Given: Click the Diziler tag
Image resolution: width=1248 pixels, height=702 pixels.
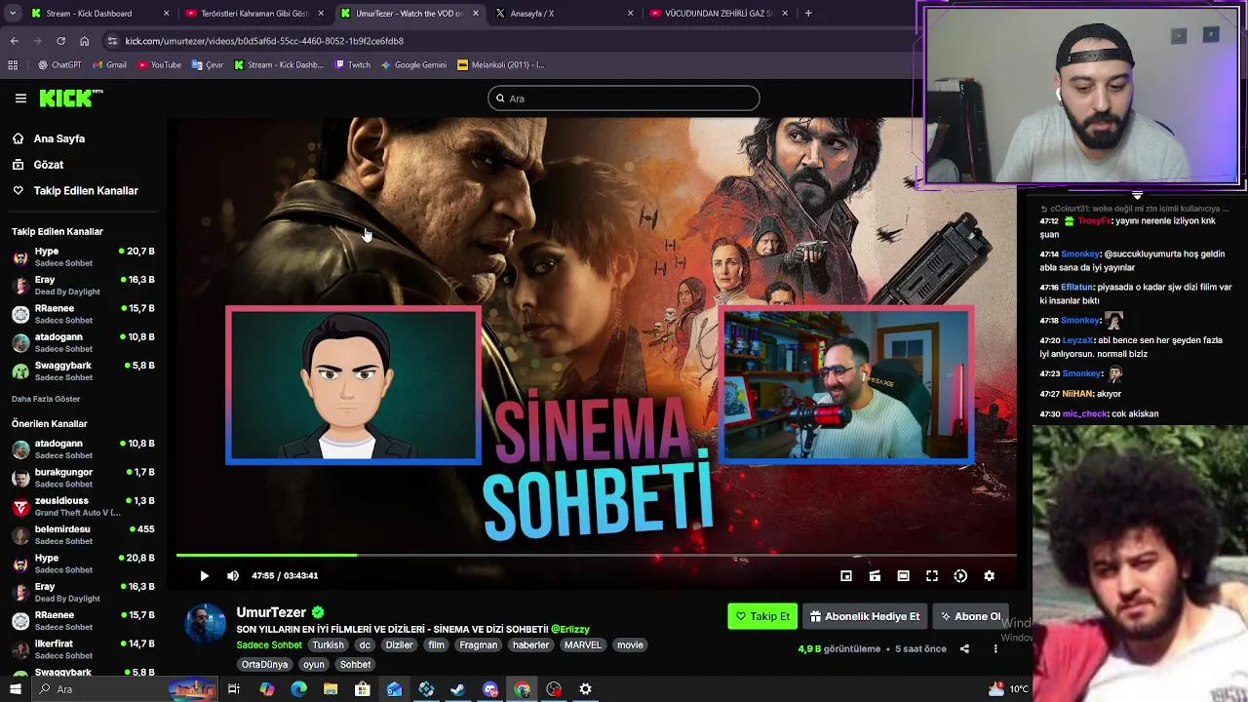Looking at the screenshot, I should tap(399, 644).
